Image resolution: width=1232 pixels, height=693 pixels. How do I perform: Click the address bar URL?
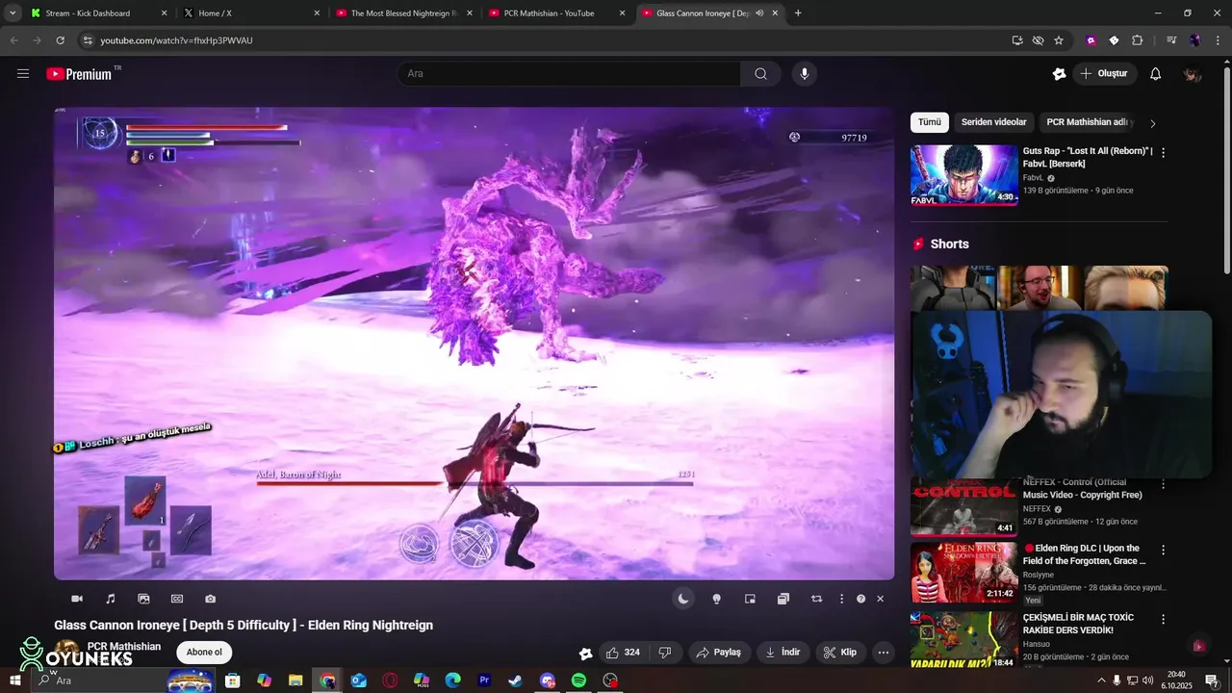point(176,40)
